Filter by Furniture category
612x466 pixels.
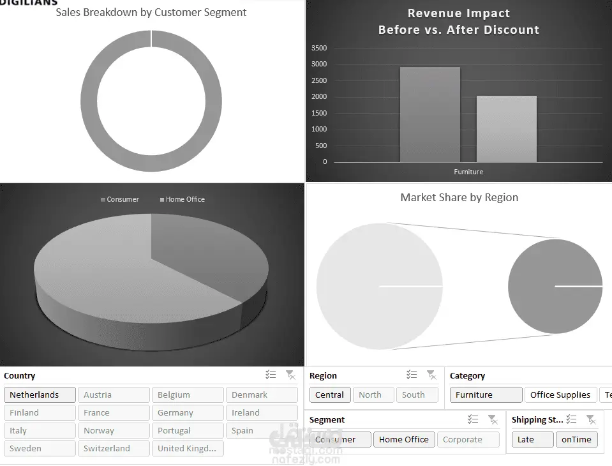(x=486, y=395)
